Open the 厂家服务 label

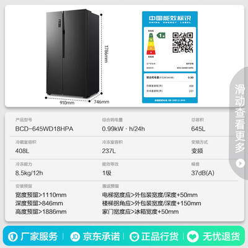click(x=39, y=236)
